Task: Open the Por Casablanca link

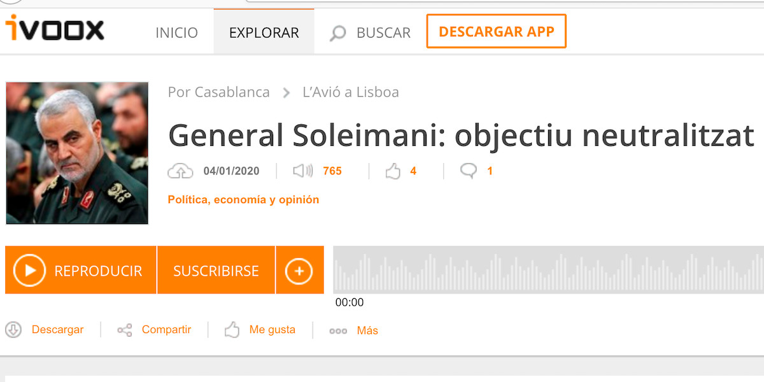Action: pyautogui.click(x=218, y=92)
